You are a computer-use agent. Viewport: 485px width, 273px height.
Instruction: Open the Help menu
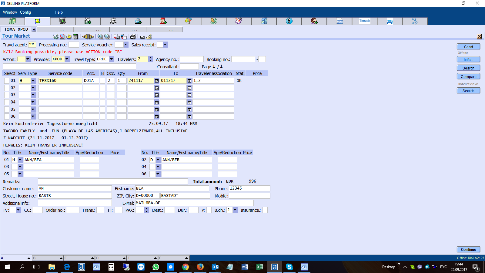(59, 12)
